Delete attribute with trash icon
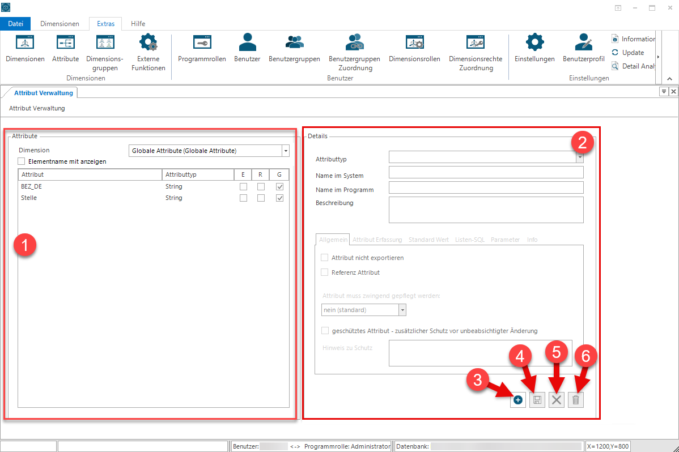679x452 pixels. click(x=575, y=400)
